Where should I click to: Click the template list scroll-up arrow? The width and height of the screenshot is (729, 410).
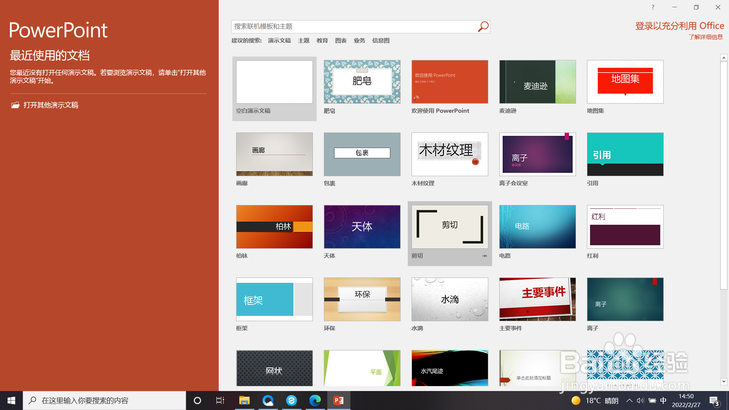[724, 58]
